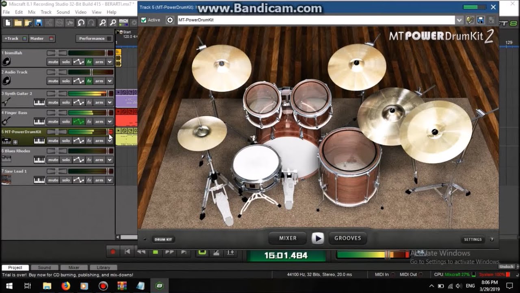Expand the Finger Bass track dropdown arrow
The image size is (520, 293).
pyautogui.click(x=109, y=121)
